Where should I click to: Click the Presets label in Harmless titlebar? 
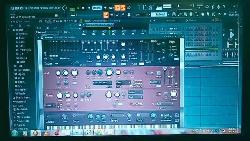(x=168, y=36)
